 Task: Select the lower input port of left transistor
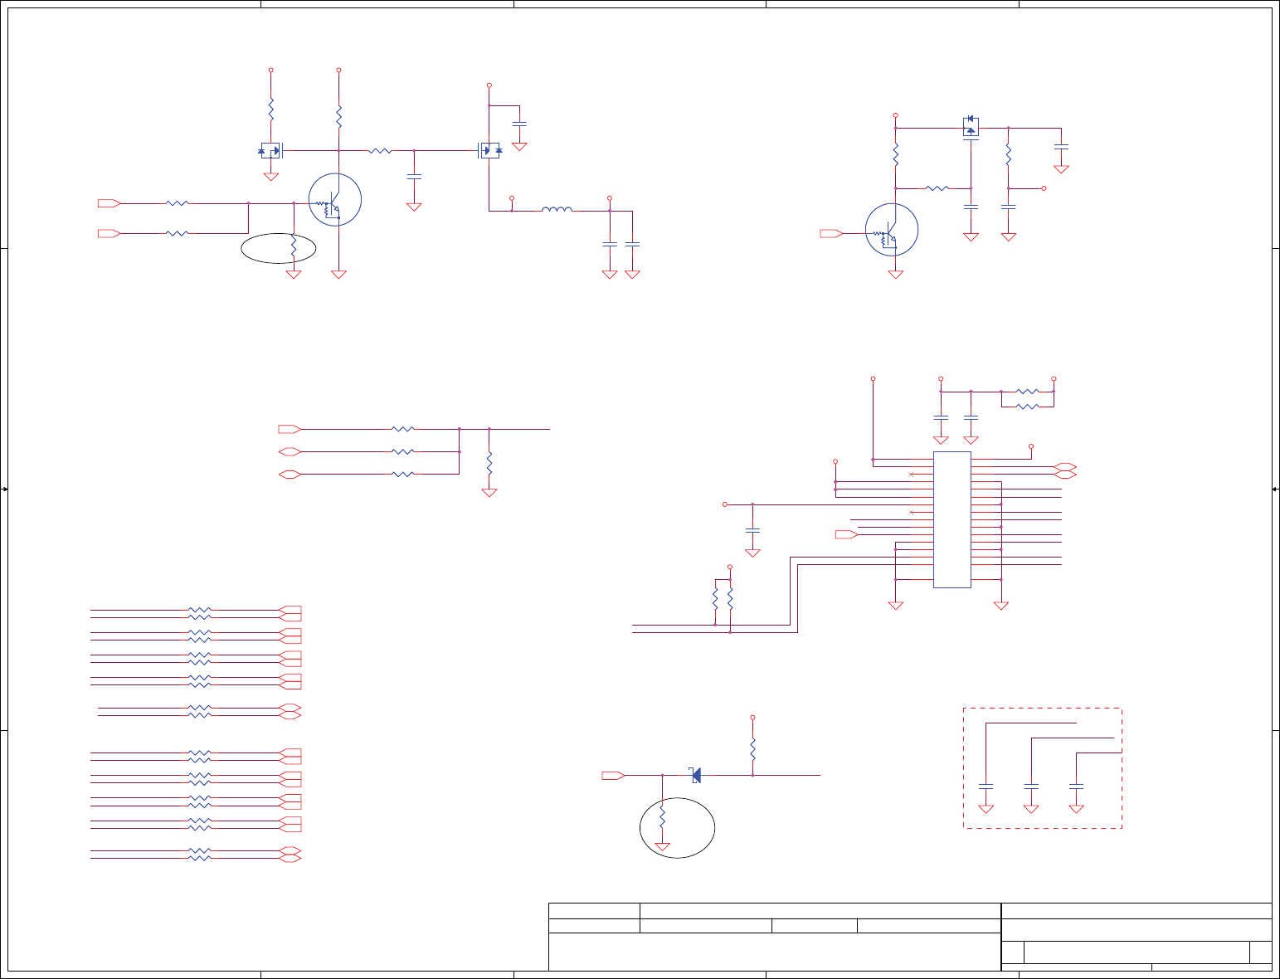coord(109,233)
